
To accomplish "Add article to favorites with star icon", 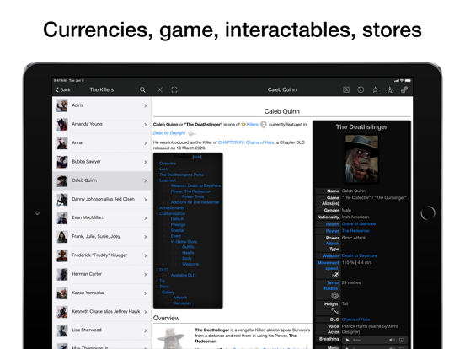I will click(375, 89).
